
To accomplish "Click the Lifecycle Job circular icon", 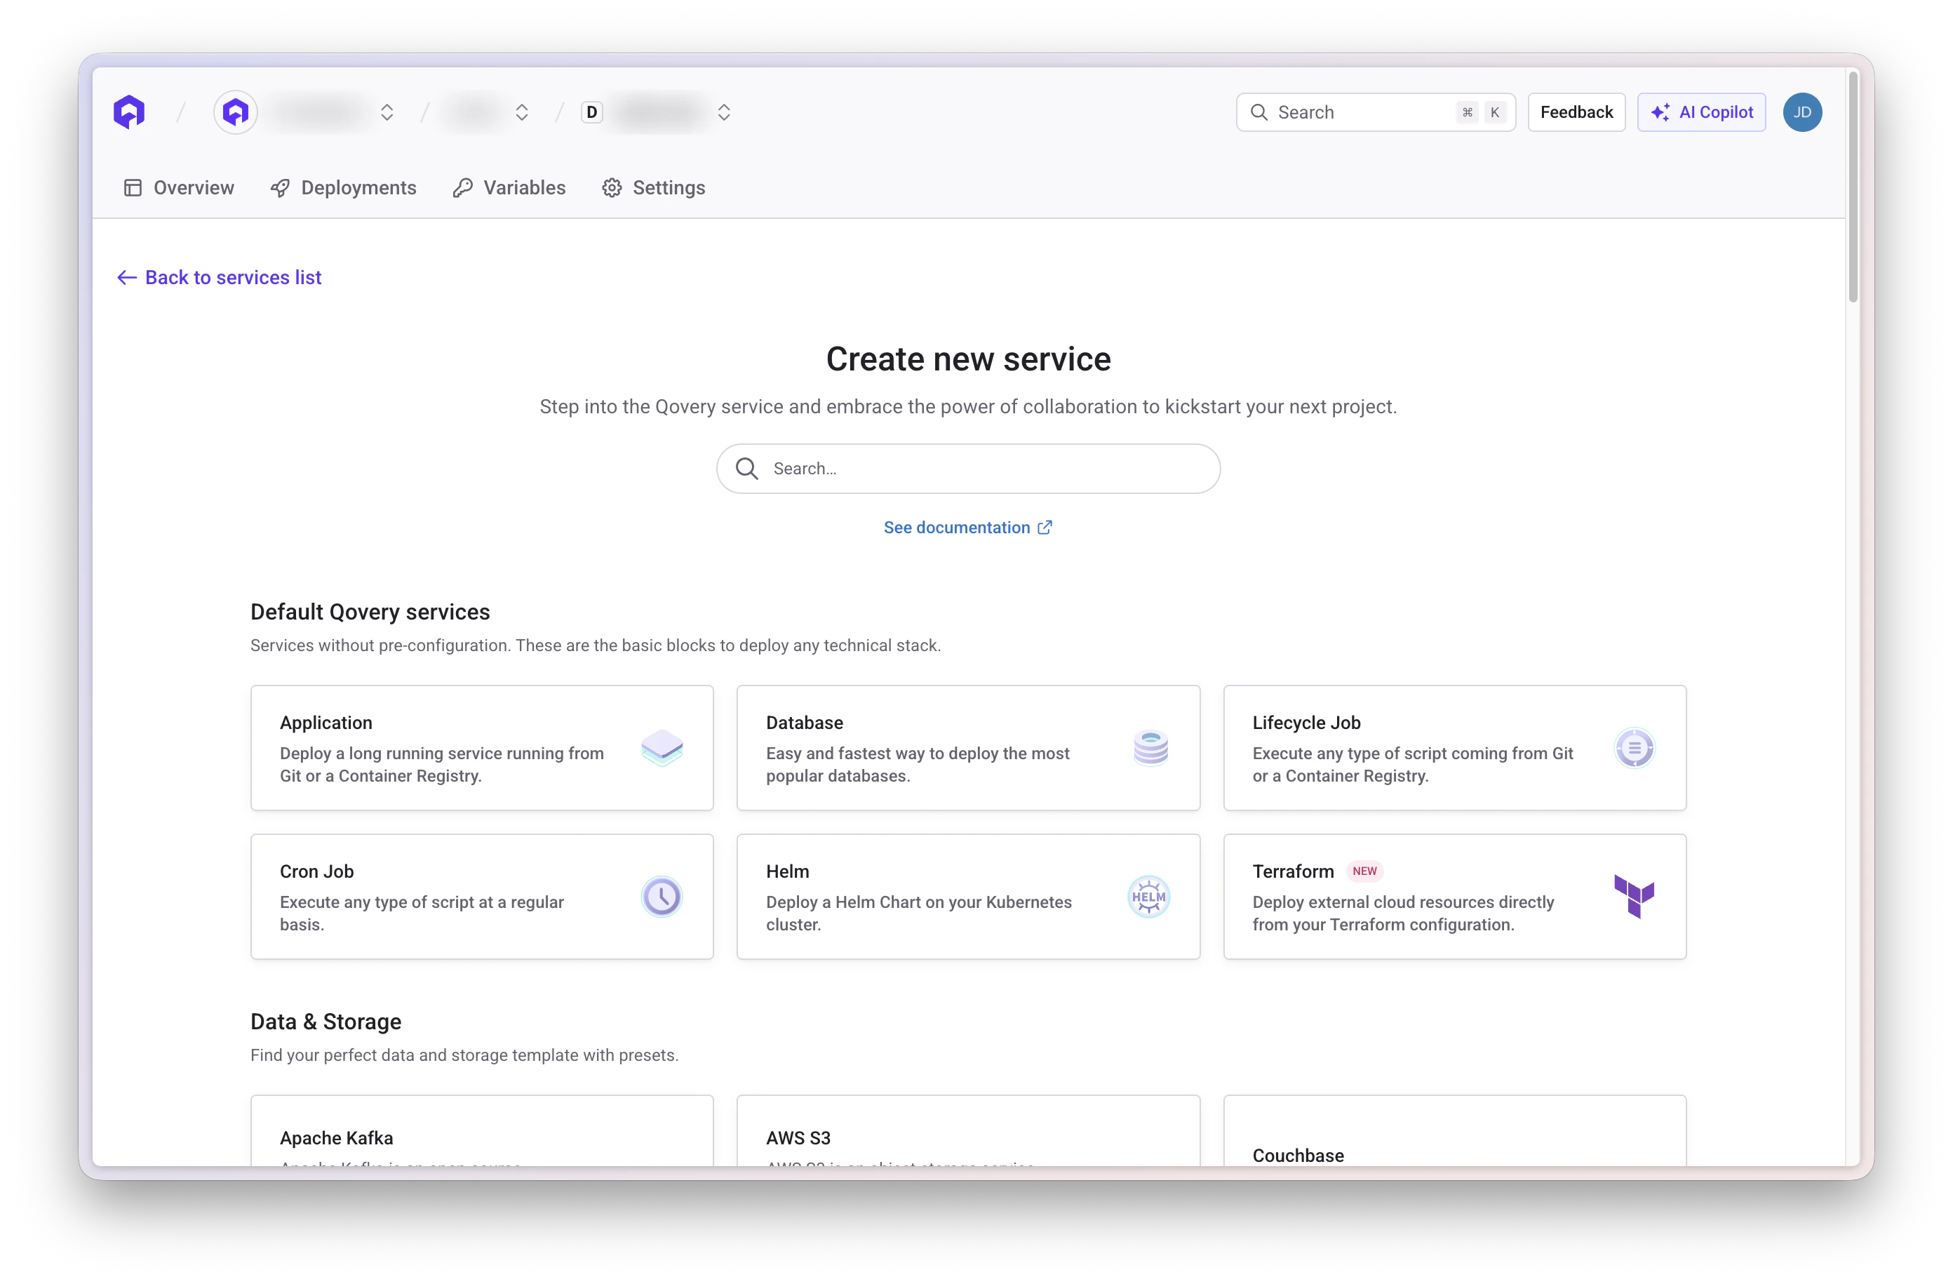I will tap(1635, 748).
